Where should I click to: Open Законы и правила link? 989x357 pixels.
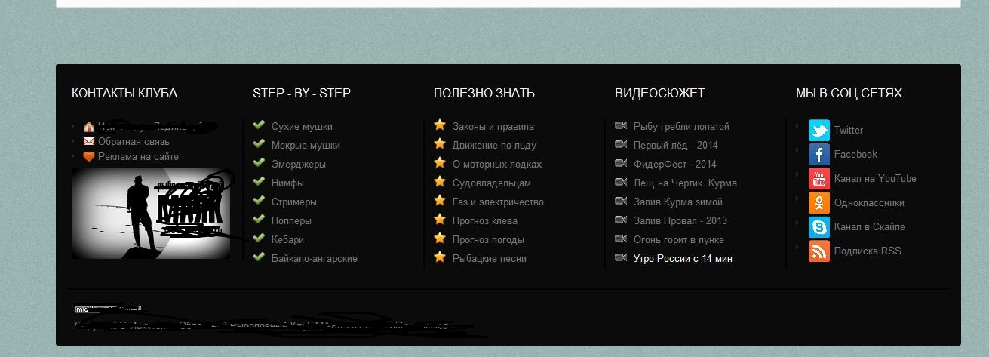tap(493, 127)
